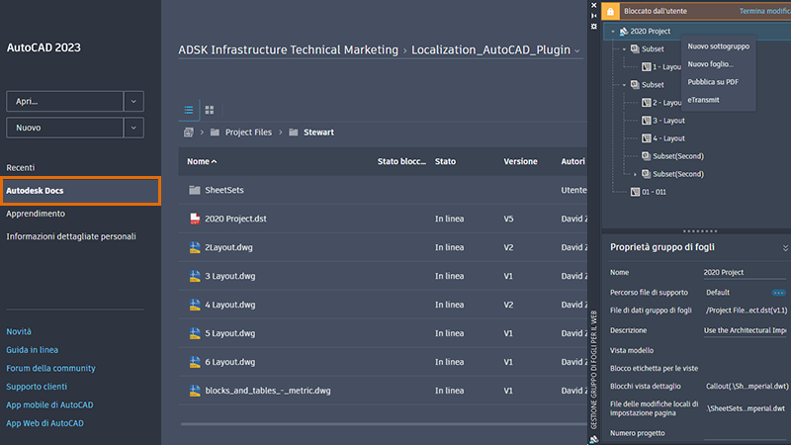
Task: Click the Termina modifica link
Action: point(764,11)
